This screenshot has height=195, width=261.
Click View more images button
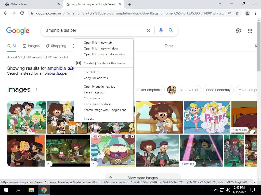[143, 177]
